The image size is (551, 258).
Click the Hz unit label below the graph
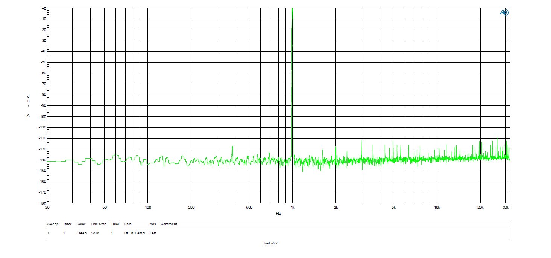(x=278, y=214)
